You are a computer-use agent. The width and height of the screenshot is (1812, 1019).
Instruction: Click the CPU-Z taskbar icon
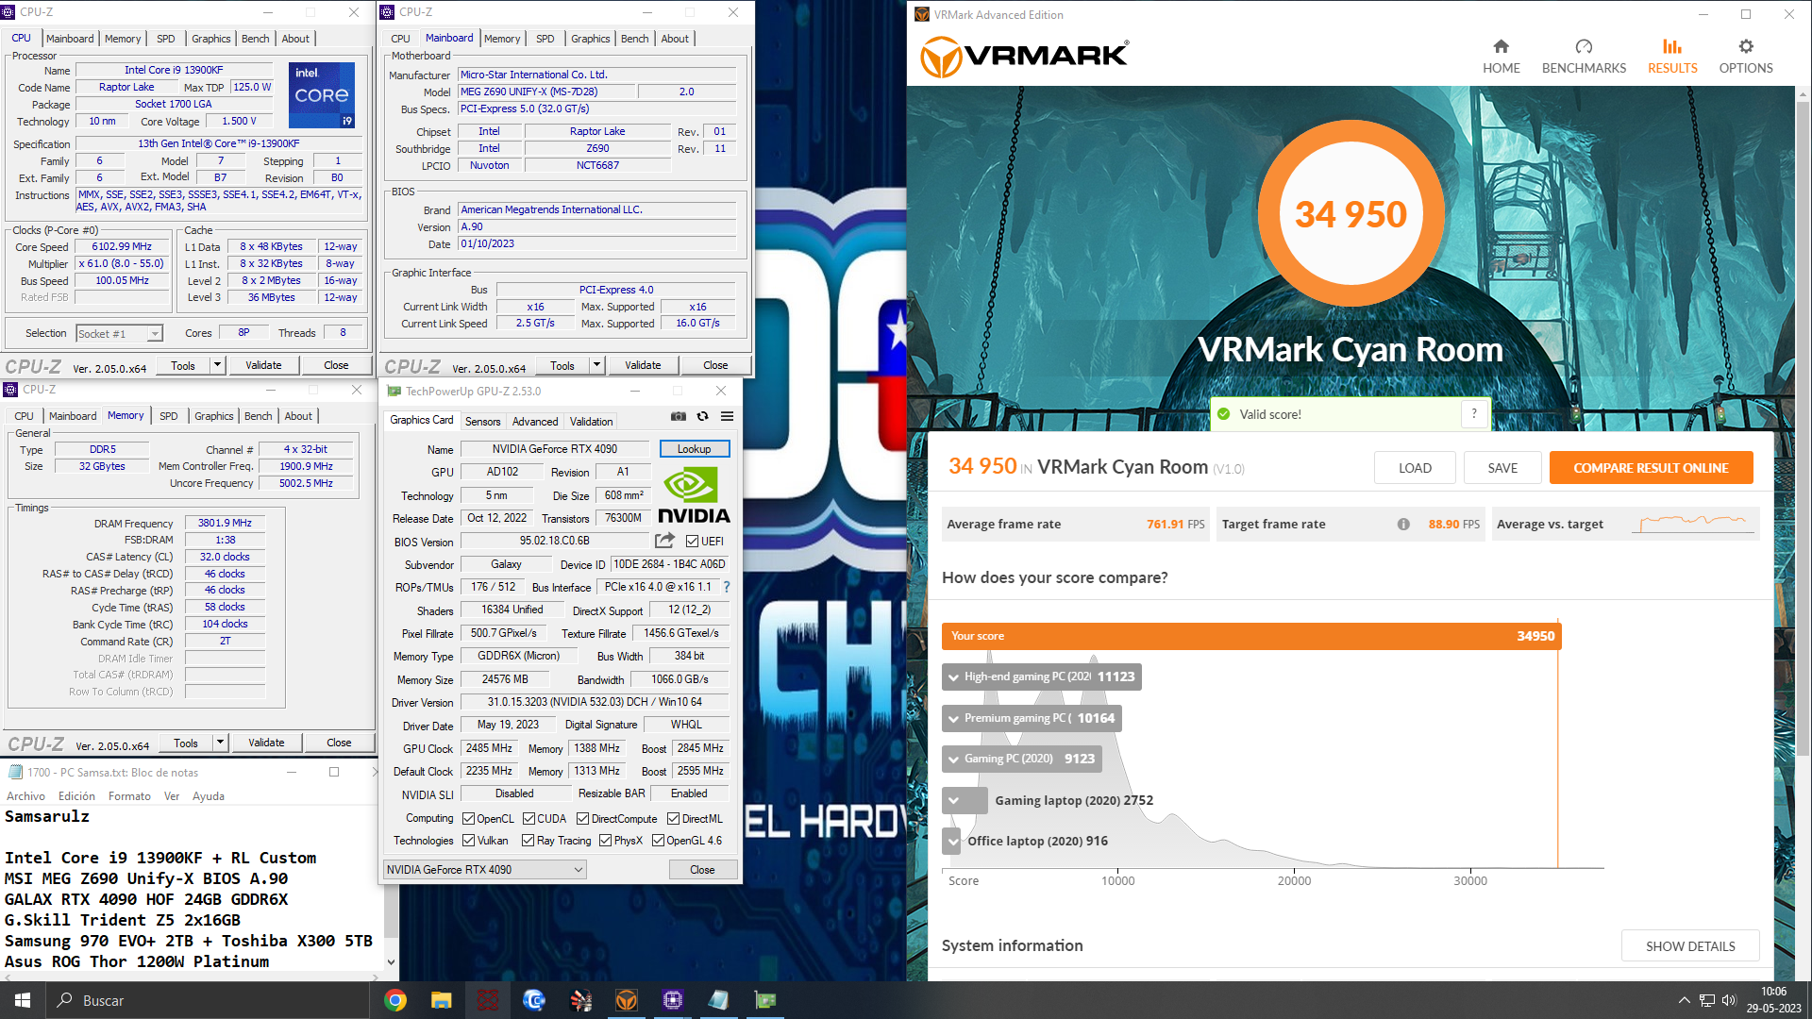(673, 1000)
